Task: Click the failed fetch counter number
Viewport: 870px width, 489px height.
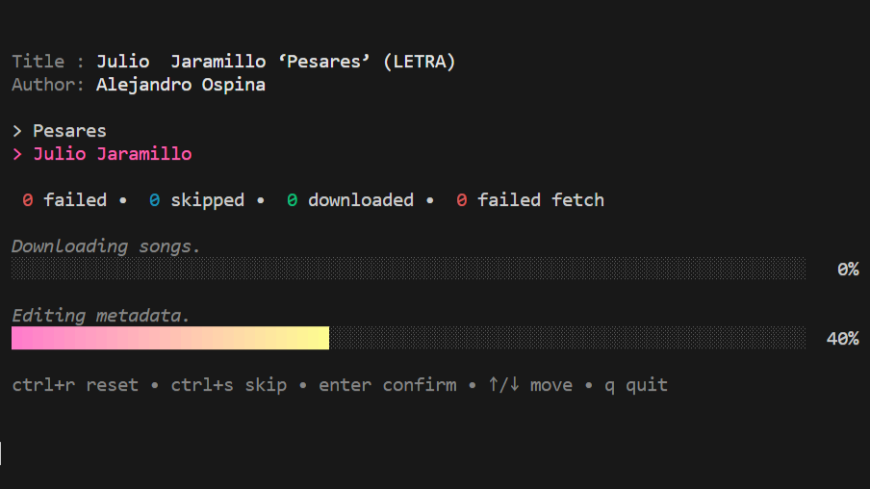Action: [x=462, y=200]
